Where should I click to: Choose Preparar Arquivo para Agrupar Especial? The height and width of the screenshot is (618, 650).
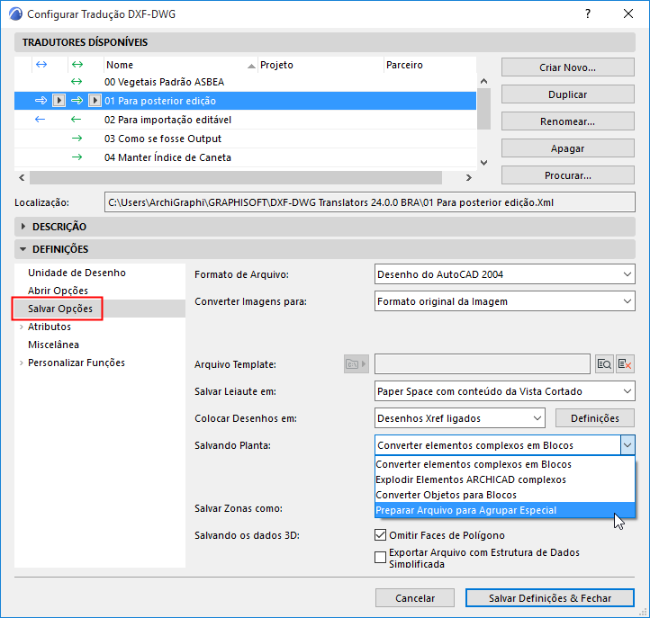[504, 510]
